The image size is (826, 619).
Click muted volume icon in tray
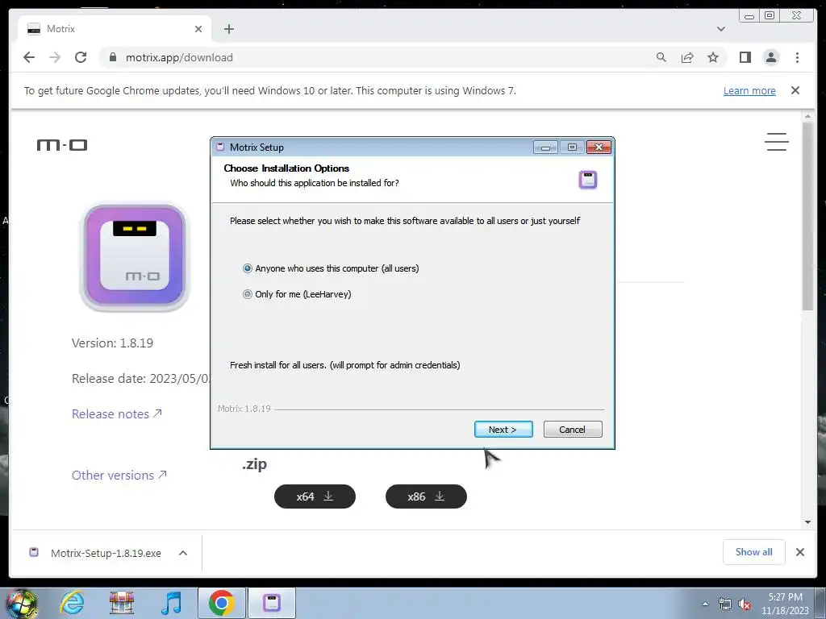[x=745, y=604]
